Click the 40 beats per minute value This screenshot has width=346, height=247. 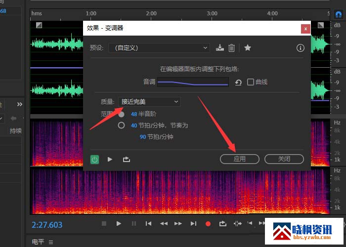pos(134,125)
